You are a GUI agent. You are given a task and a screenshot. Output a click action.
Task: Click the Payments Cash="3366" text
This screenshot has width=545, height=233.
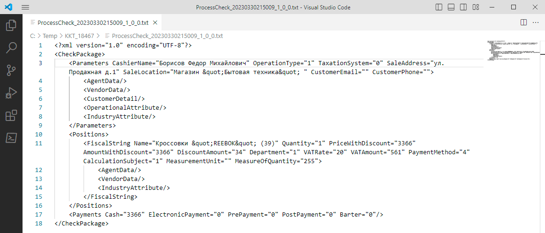[107, 214]
